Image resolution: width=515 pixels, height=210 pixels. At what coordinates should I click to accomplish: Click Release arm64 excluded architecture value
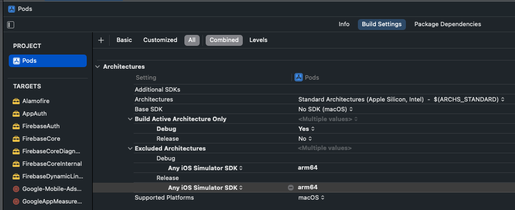coord(308,188)
